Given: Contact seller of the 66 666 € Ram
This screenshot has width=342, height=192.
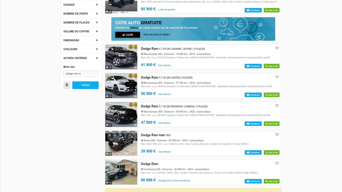Looking at the screenshot, I should point(253,181).
